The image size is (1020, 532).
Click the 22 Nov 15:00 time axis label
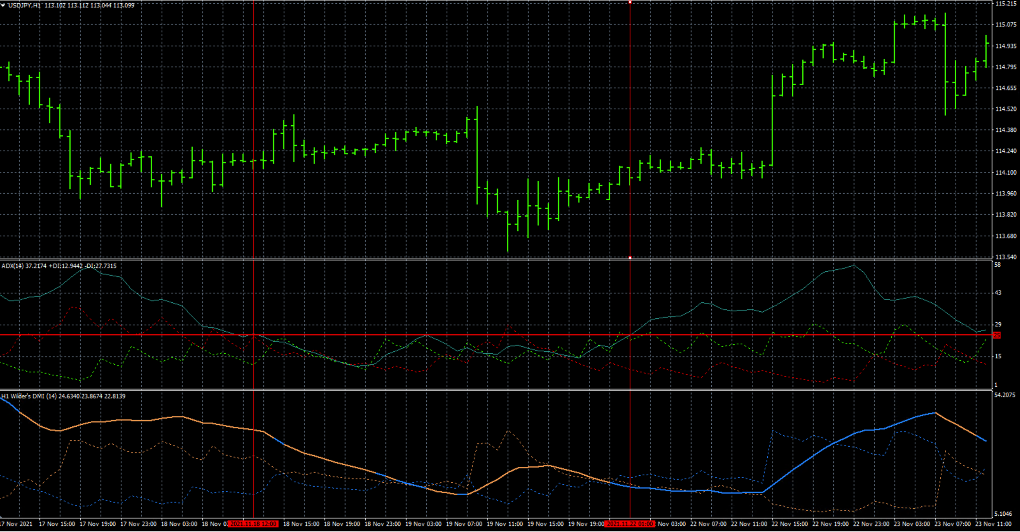click(789, 524)
